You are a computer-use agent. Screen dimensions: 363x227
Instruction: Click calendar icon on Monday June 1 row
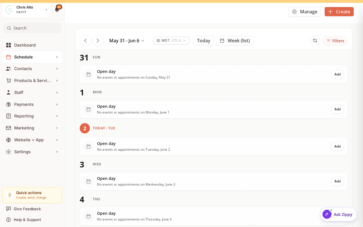(x=88, y=109)
